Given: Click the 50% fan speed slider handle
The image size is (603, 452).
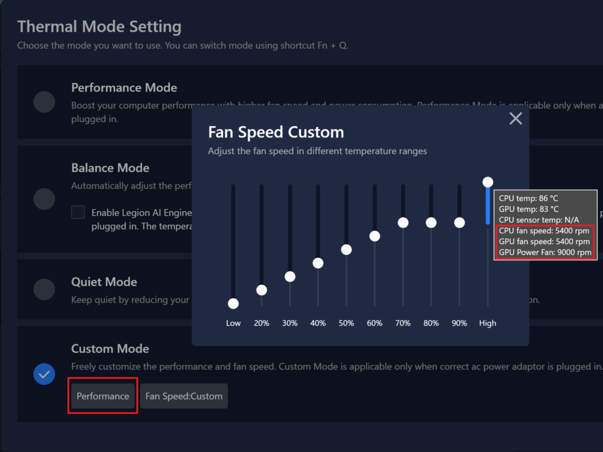Looking at the screenshot, I should tap(346, 250).
